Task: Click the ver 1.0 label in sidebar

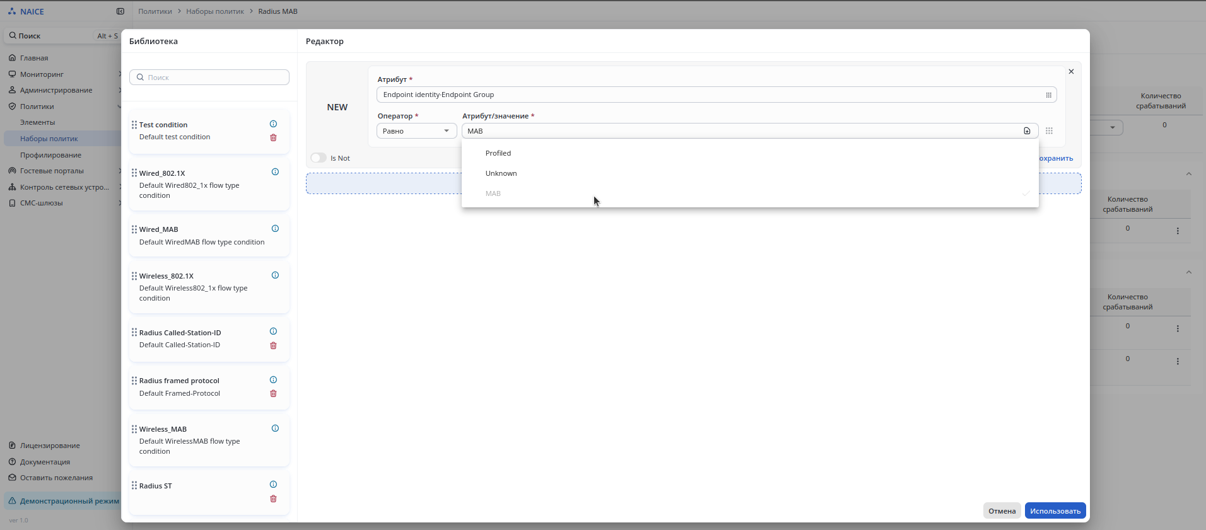Action: pyautogui.click(x=18, y=521)
